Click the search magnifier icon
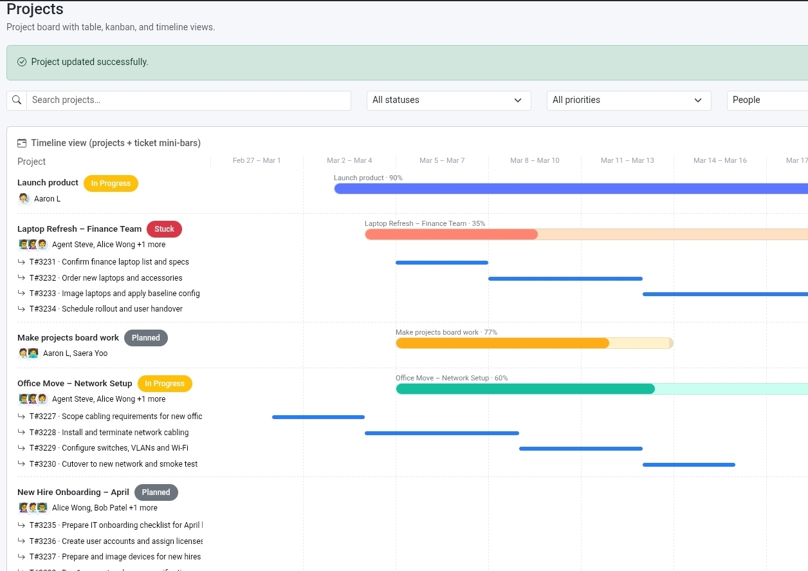The width and height of the screenshot is (808, 571). coord(17,100)
